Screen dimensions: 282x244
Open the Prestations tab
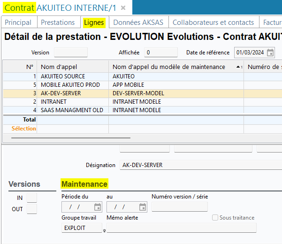point(58,23)
